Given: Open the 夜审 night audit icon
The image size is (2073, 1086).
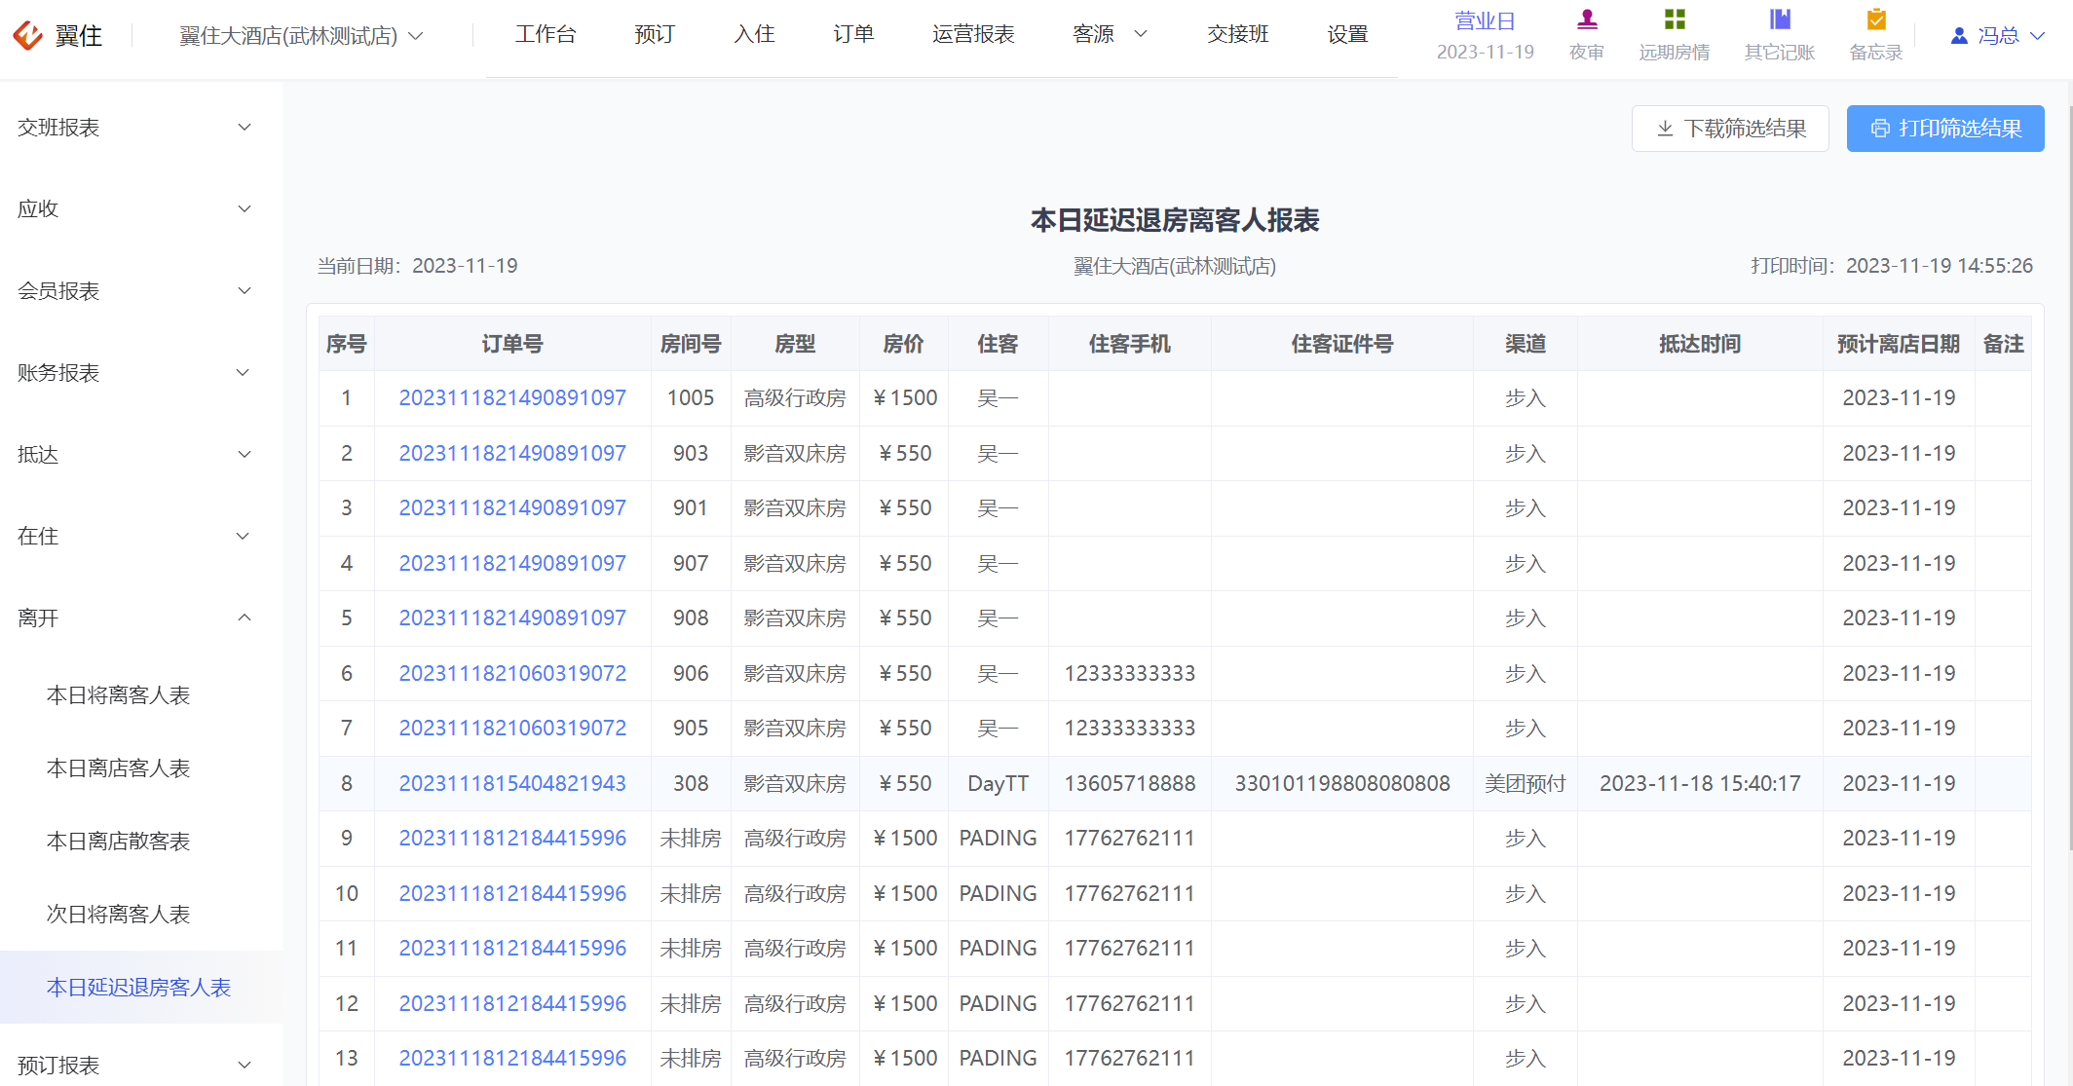Looking at the screenshot, I should click(x=1587, y=19).
